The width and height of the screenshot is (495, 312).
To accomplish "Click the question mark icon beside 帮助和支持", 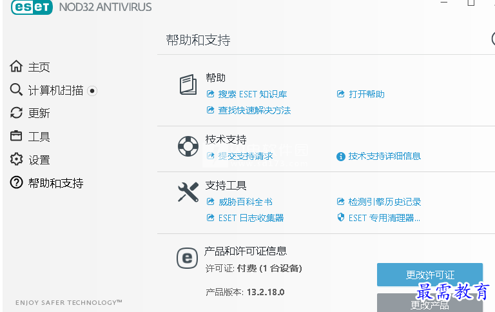I will 16,182.
